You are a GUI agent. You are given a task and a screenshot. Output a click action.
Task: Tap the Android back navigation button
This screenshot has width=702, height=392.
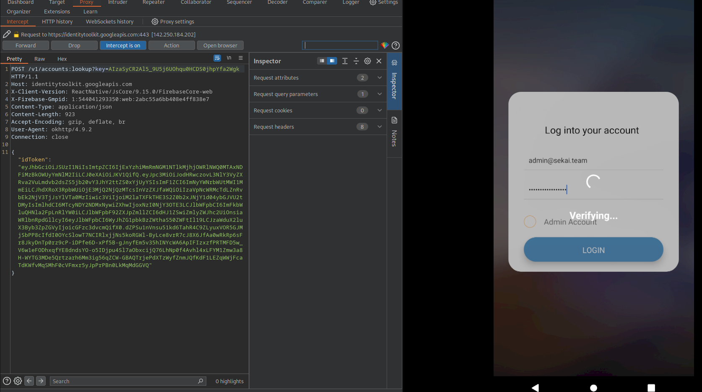535,388
